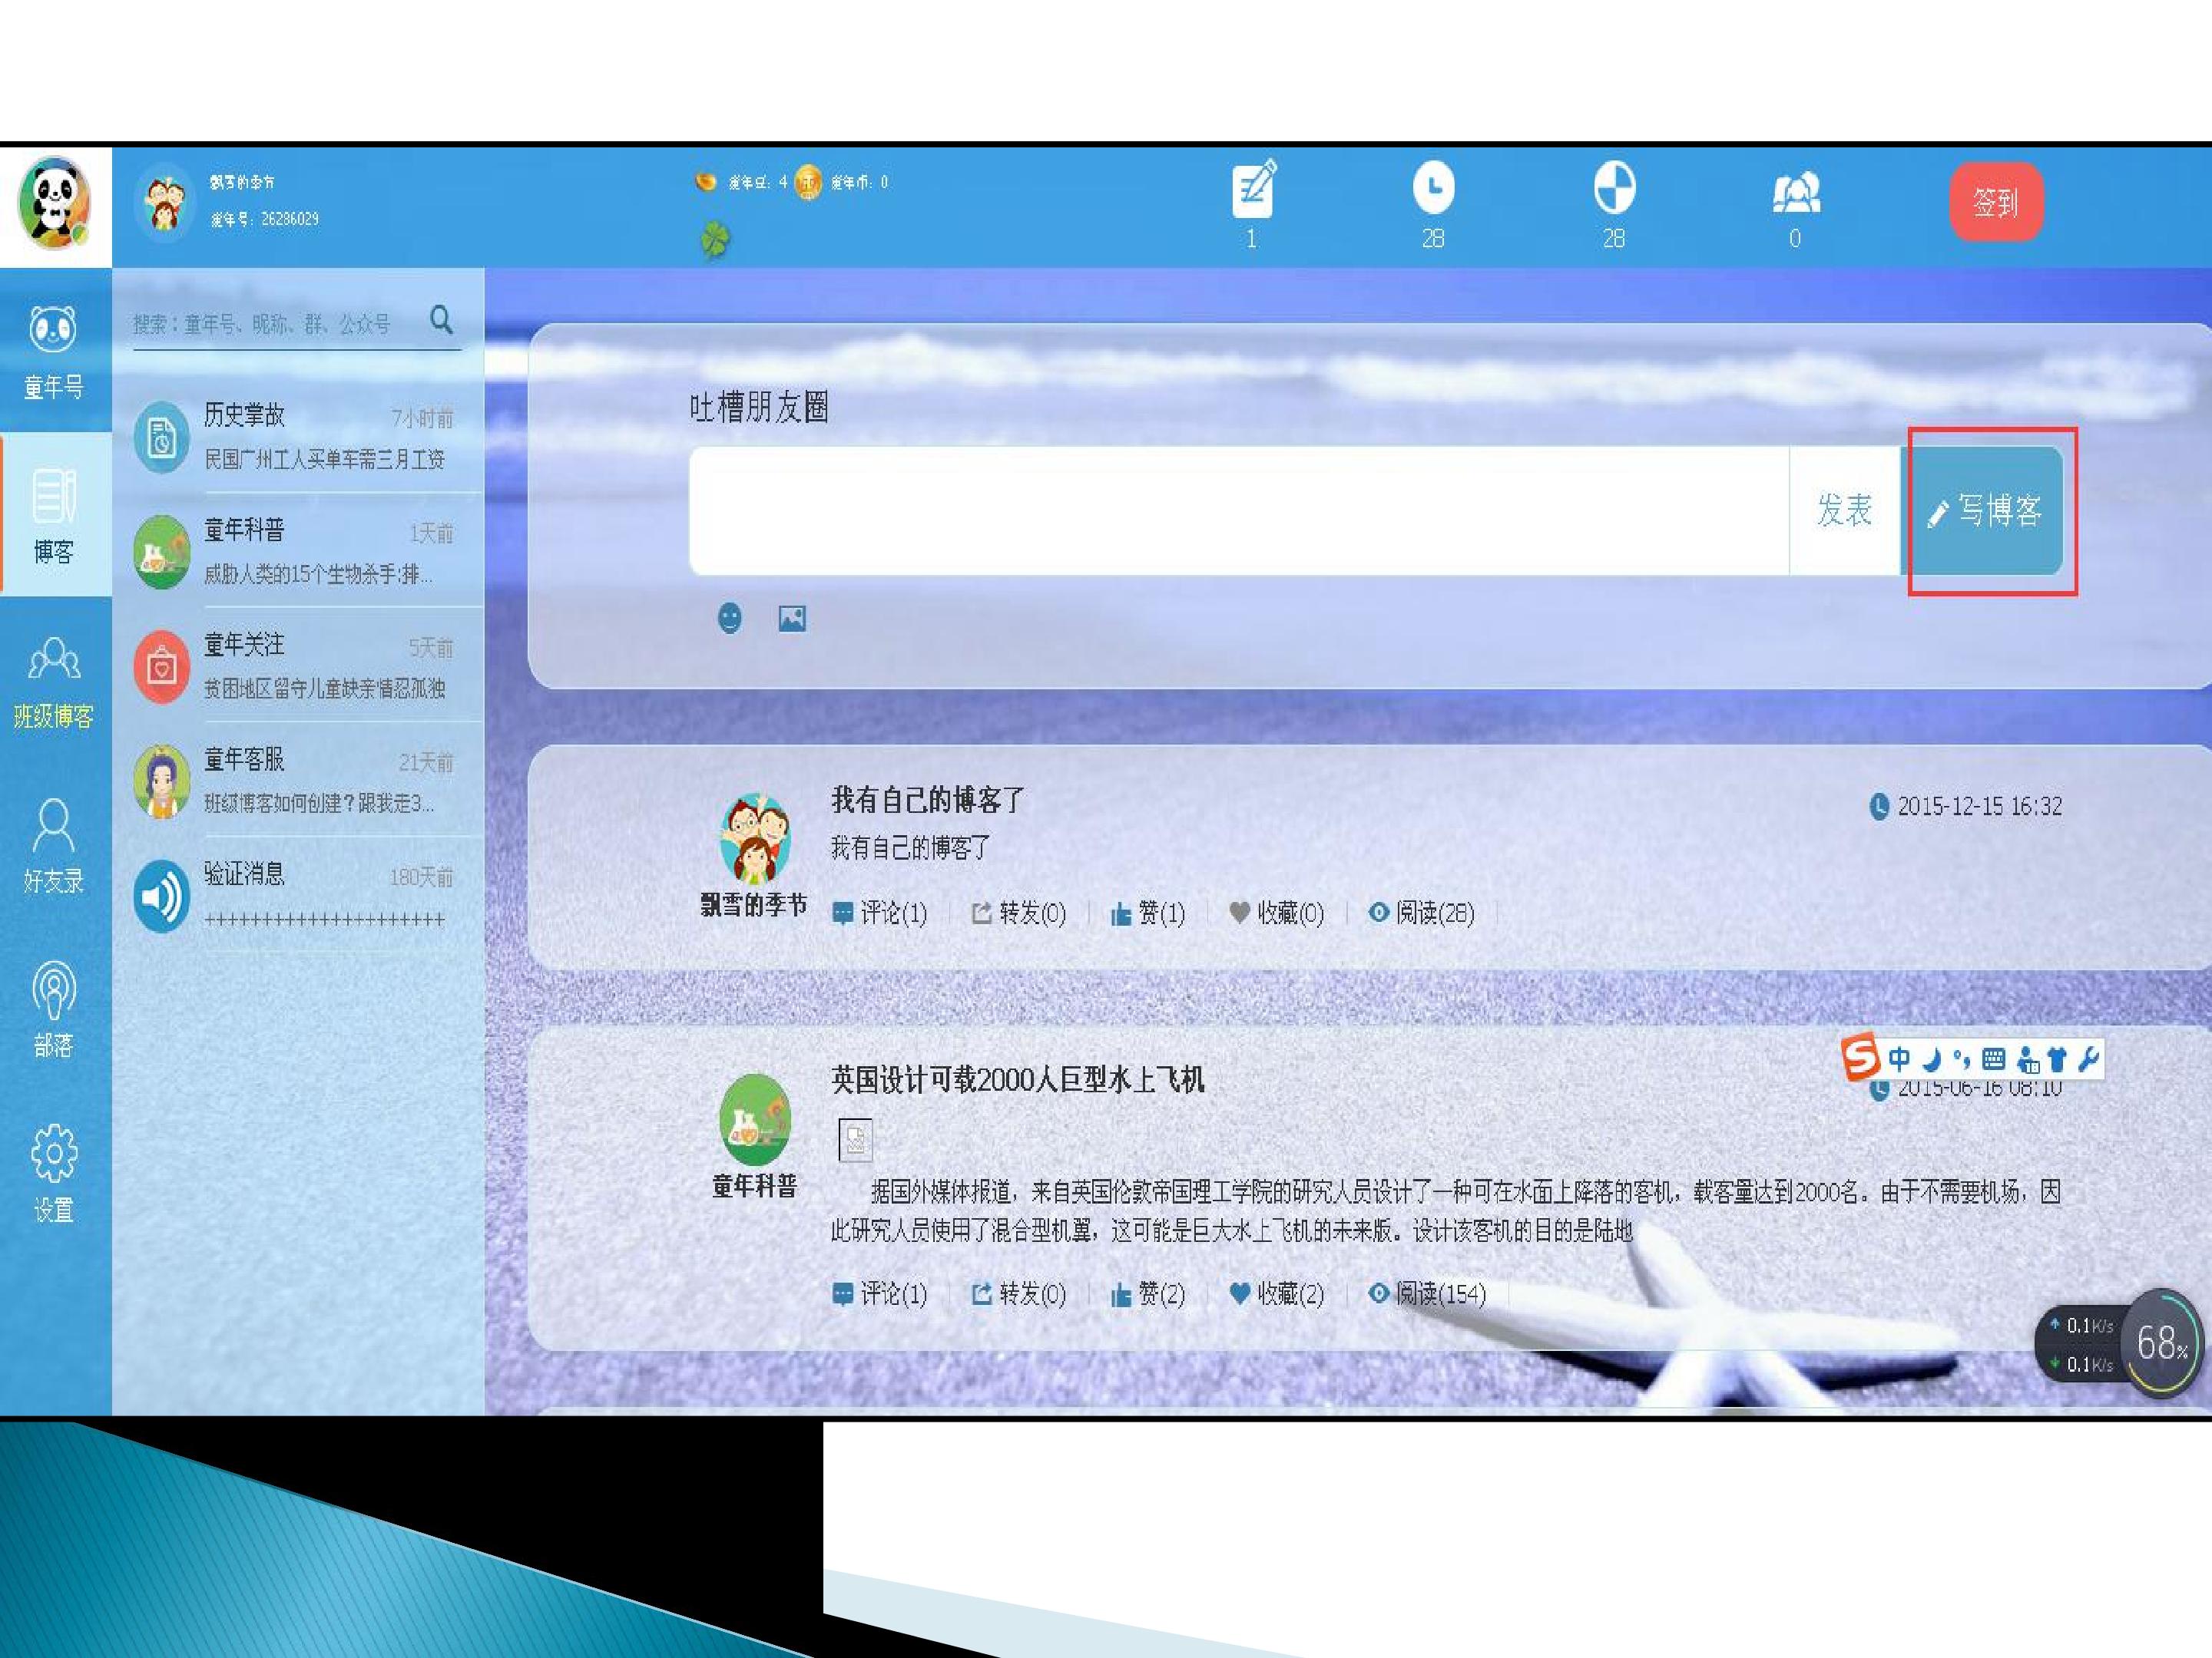Click the search magnifier icon
Screen dimensions: 2212x1658
[x=441, y=320]
